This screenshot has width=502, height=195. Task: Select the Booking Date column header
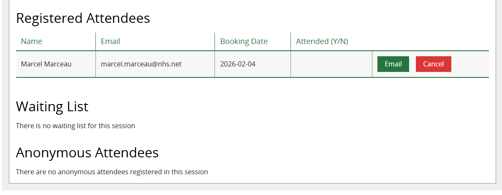244,41
